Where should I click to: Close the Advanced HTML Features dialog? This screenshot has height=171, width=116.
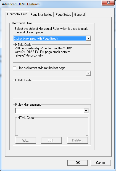[x=108, y=3]
